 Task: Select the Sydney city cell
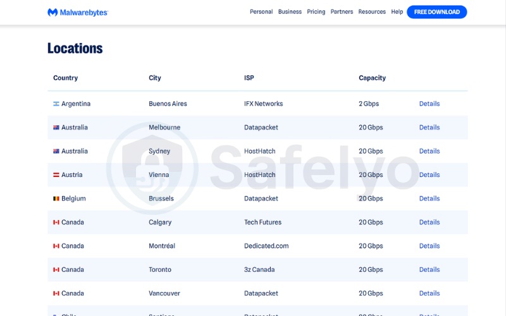(159, 151)
